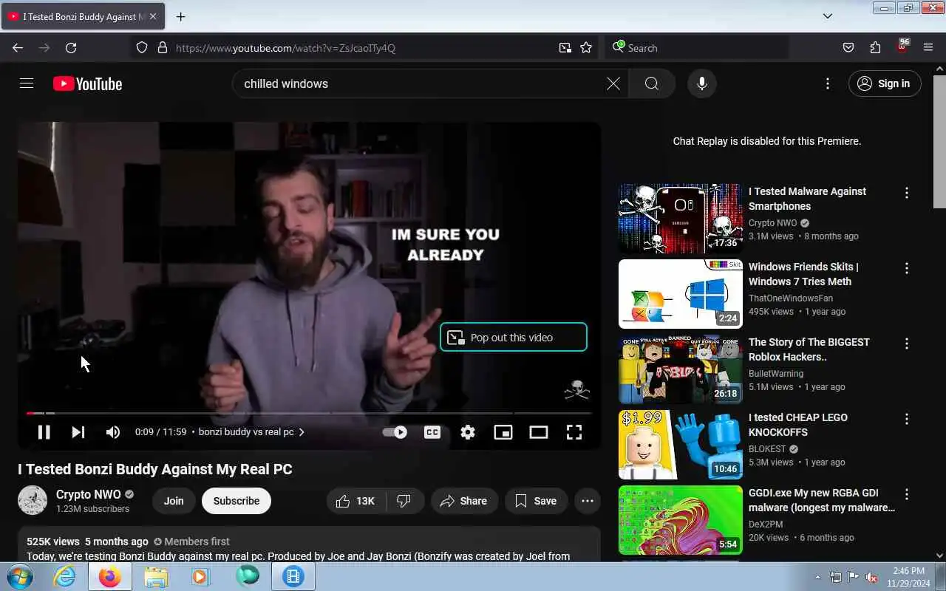Bookmark this page with star
The height and width of the screenshot is (591, 946).
pyautogui.click(x=586, y=48)
